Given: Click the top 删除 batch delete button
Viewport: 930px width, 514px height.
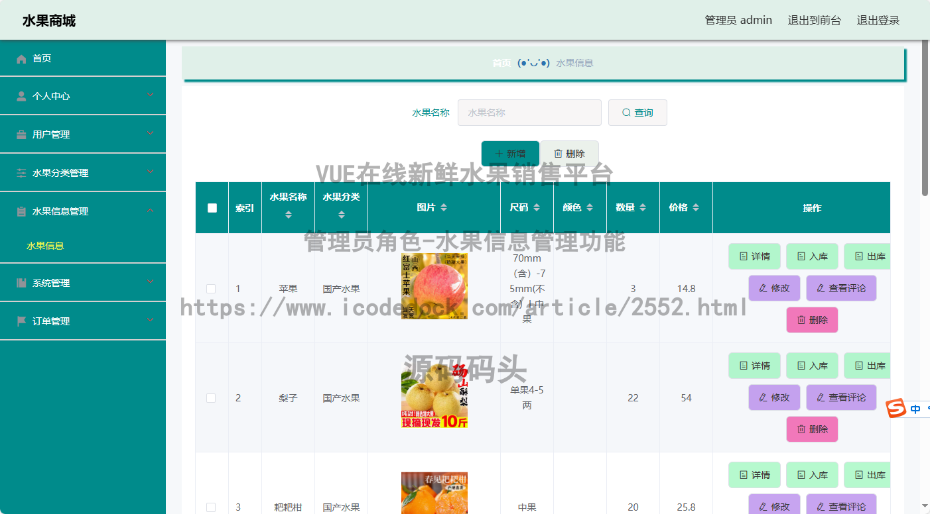Looking at the screenshot, I should (569, 154).
